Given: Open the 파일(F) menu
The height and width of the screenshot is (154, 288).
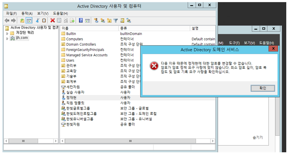Looking at the screenshot, I should point(11,13).
